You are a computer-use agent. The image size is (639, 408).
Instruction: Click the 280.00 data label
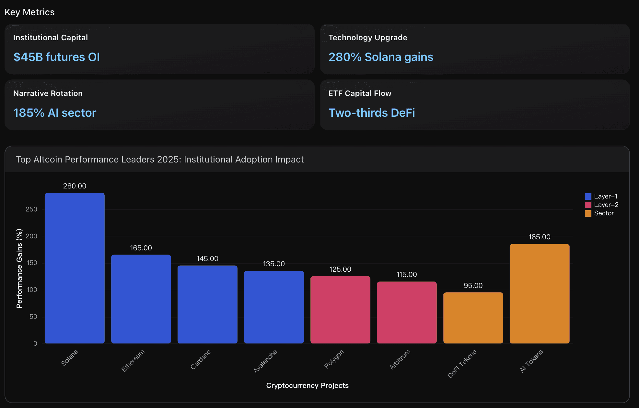pos(75,186)
